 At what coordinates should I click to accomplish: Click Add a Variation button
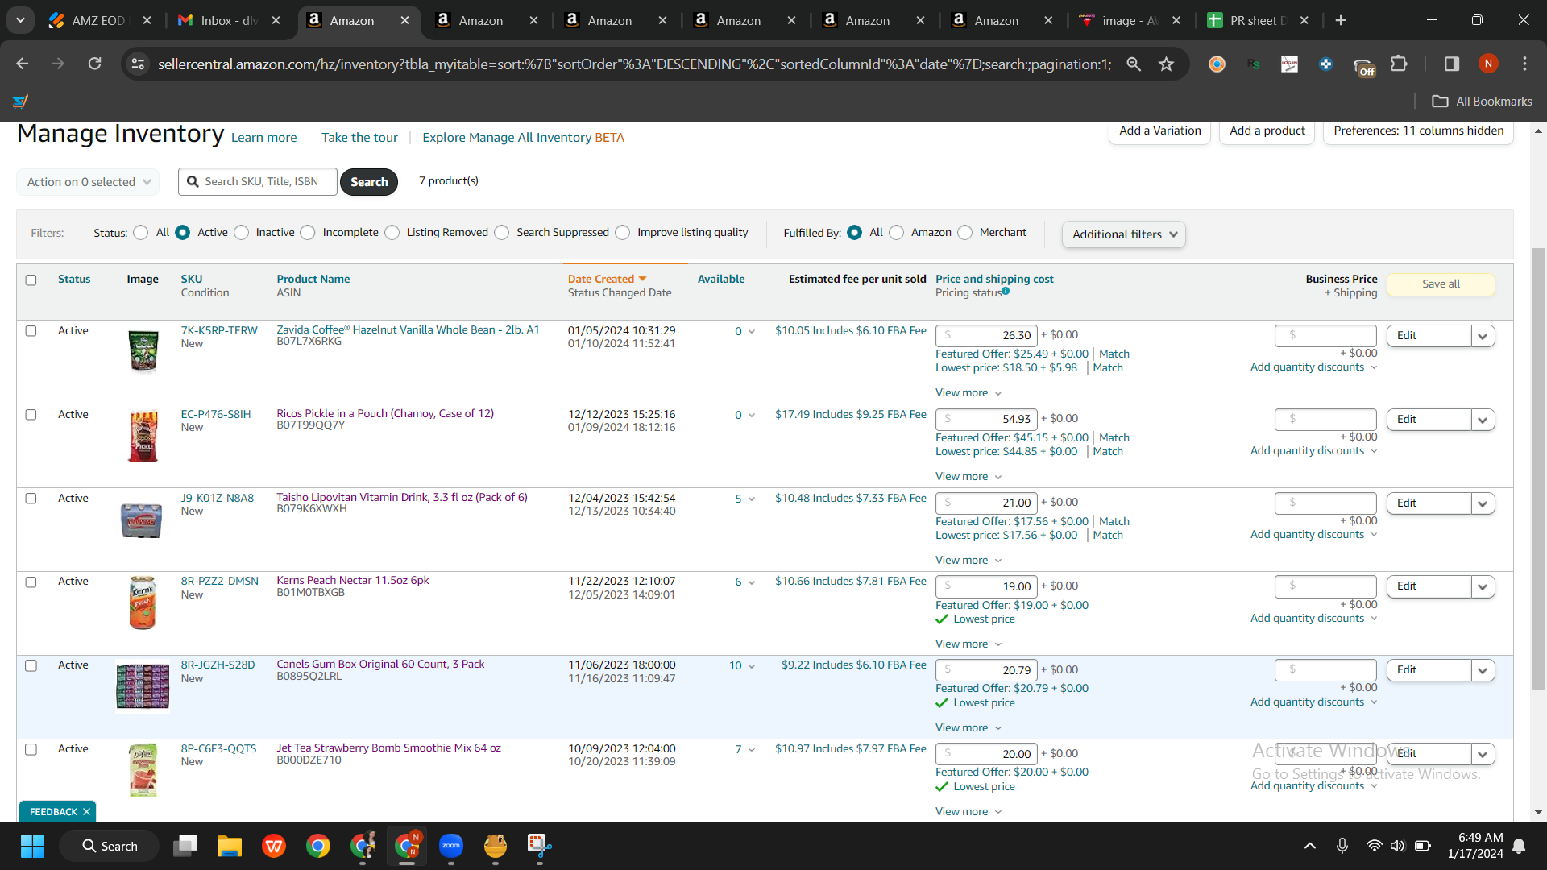tap(1160, 131)
